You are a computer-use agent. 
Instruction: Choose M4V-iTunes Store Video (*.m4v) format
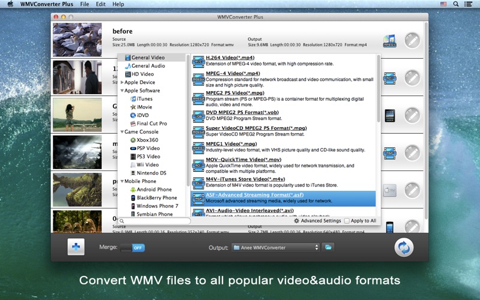[283, 182]
